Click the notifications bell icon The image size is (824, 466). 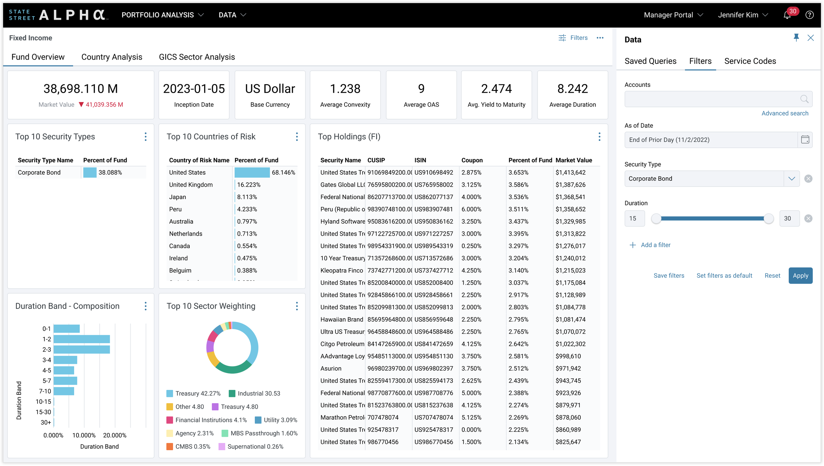(x=787, y=15)
